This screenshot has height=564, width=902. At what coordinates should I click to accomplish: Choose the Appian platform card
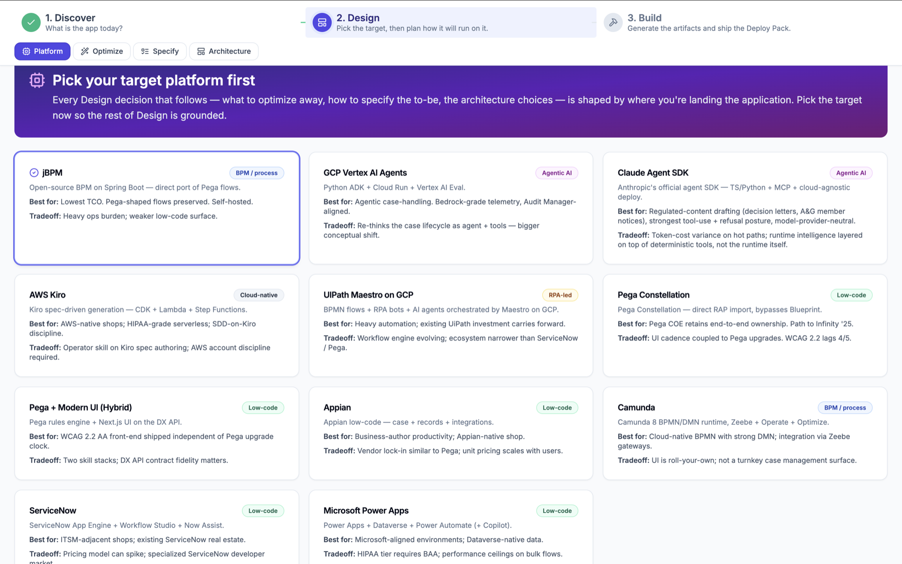[450, 433]
